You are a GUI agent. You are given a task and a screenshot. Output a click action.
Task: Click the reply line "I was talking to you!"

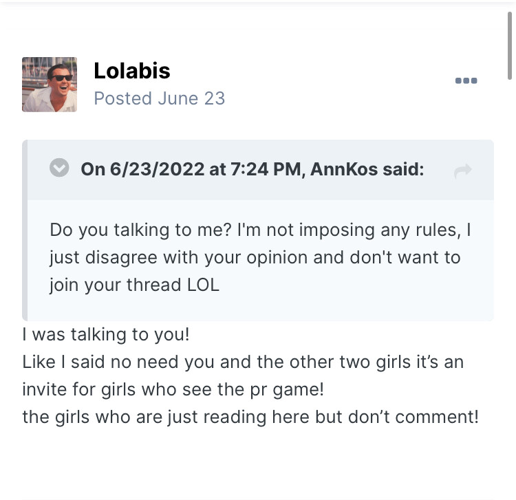[x=106, y=335]
